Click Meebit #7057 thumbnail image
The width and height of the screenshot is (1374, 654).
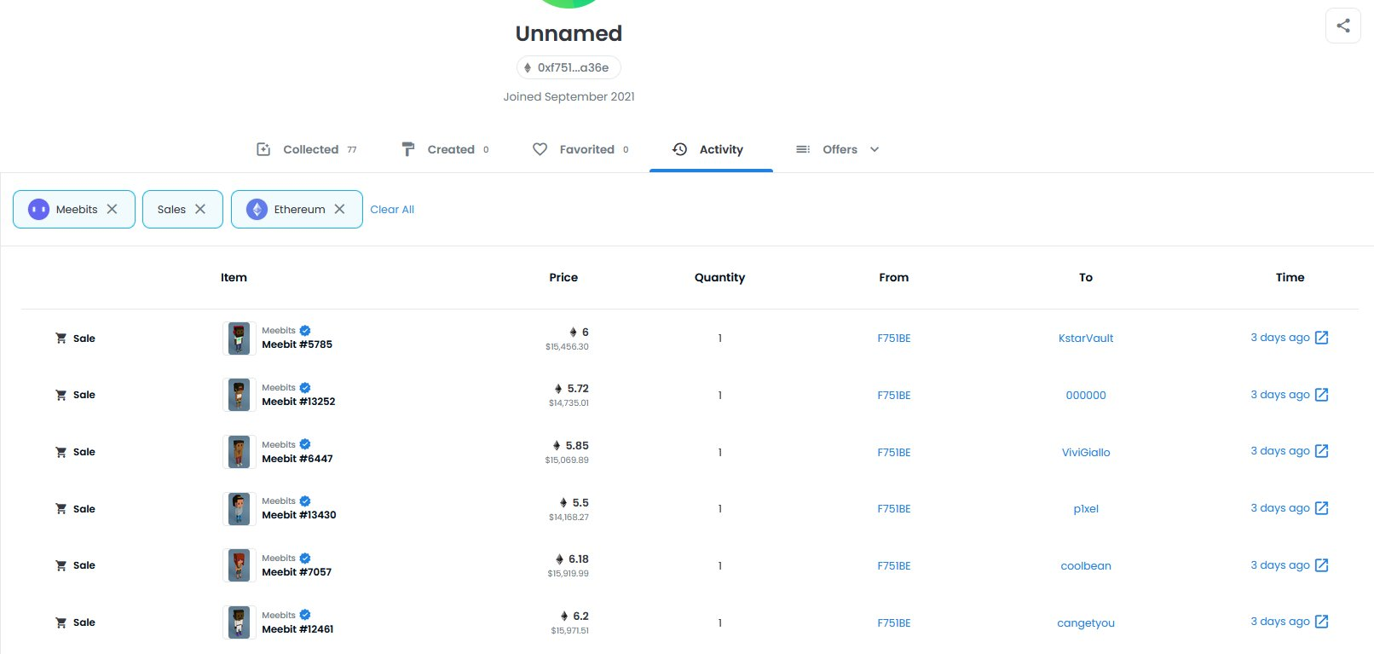pyautogui.click(x=240, y=565)
